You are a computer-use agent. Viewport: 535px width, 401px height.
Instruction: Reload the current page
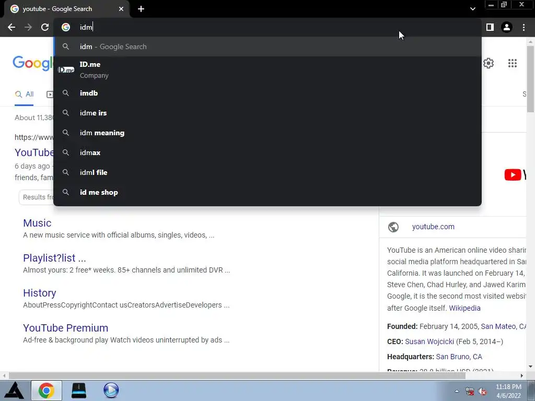45,27
